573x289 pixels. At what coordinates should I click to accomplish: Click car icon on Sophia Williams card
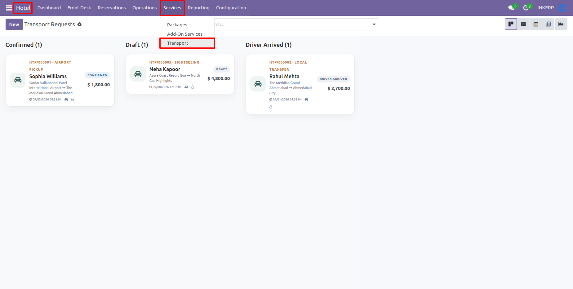(18, 80)
